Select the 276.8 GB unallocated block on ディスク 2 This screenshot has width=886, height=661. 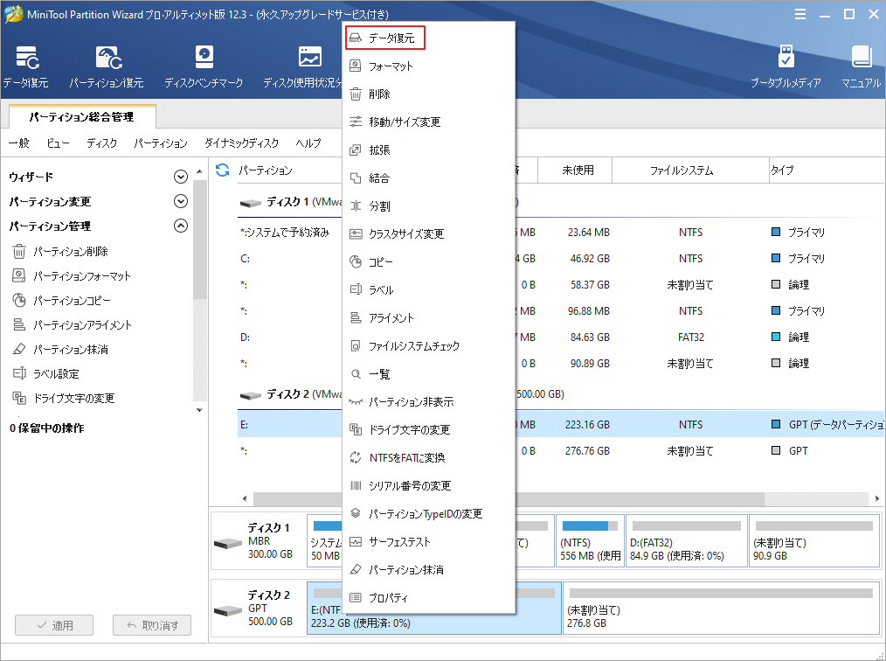(x=722, y=609)
